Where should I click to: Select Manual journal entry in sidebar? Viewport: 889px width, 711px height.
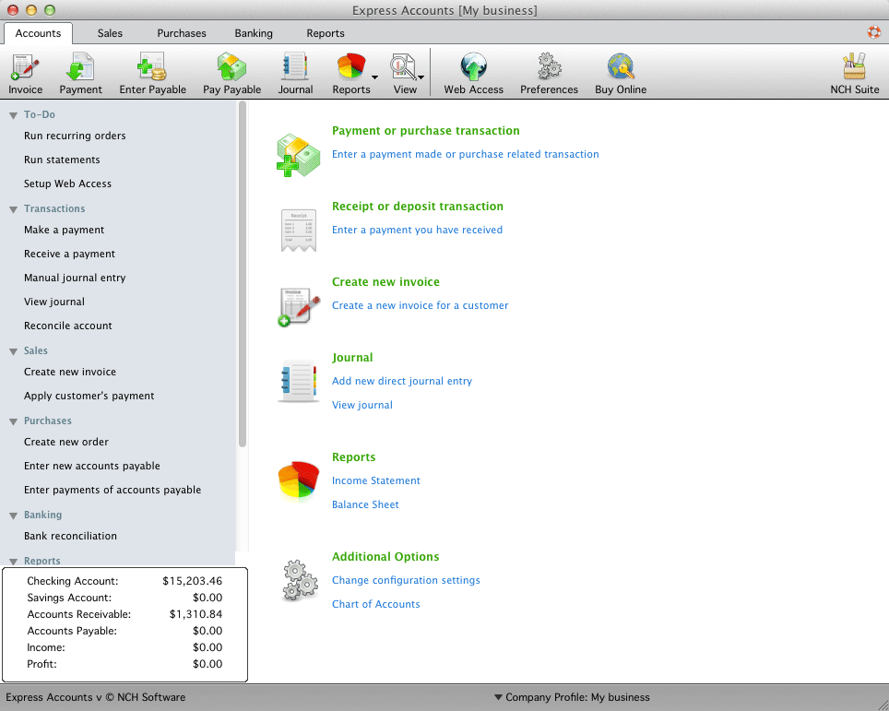pyautogui.click(x=75, y=278)
